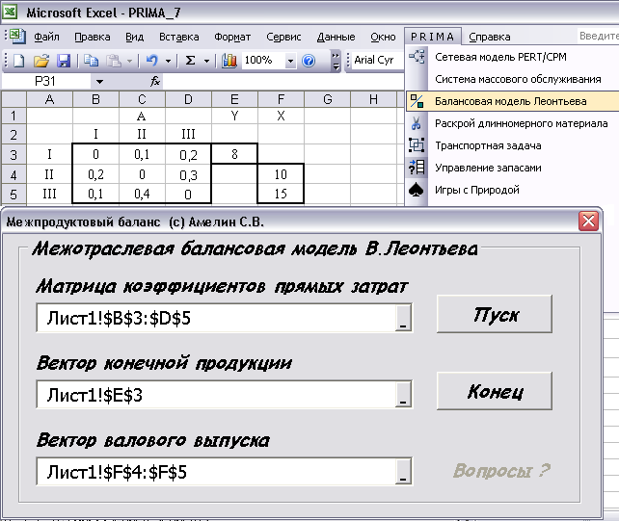This screenshot has width=619, height=521.
Task: Click the Insert Function fx icon
Action: pos(154,82)
